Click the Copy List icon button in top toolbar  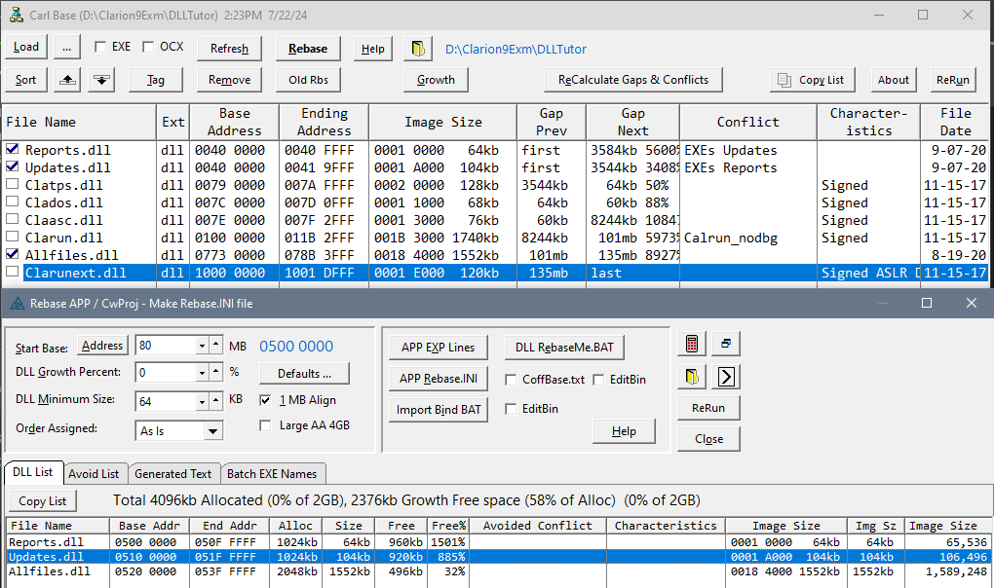point(812,80)
